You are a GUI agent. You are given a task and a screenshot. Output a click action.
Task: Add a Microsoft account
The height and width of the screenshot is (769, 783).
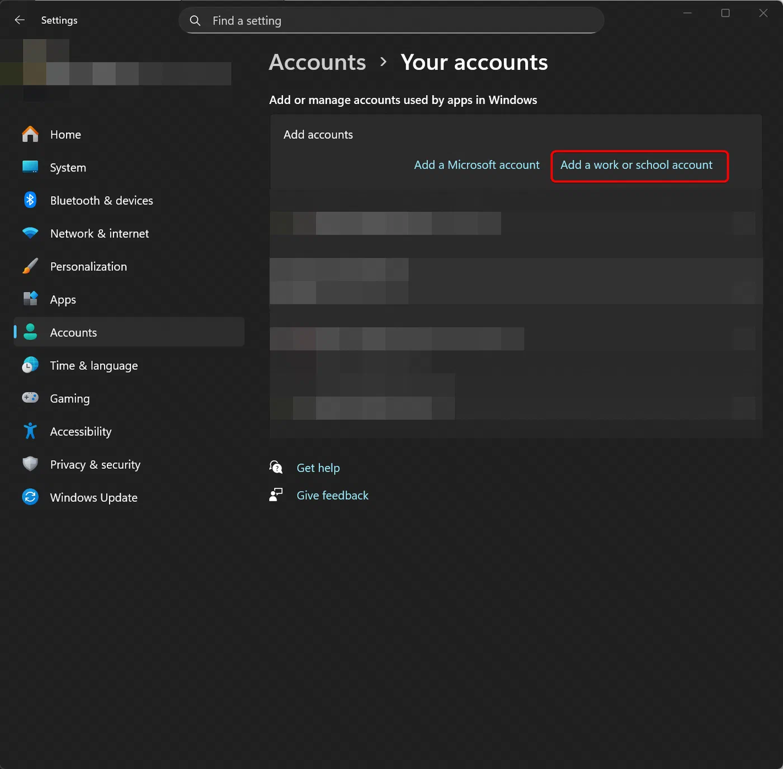pyautogui.click(x=477, y=165)
